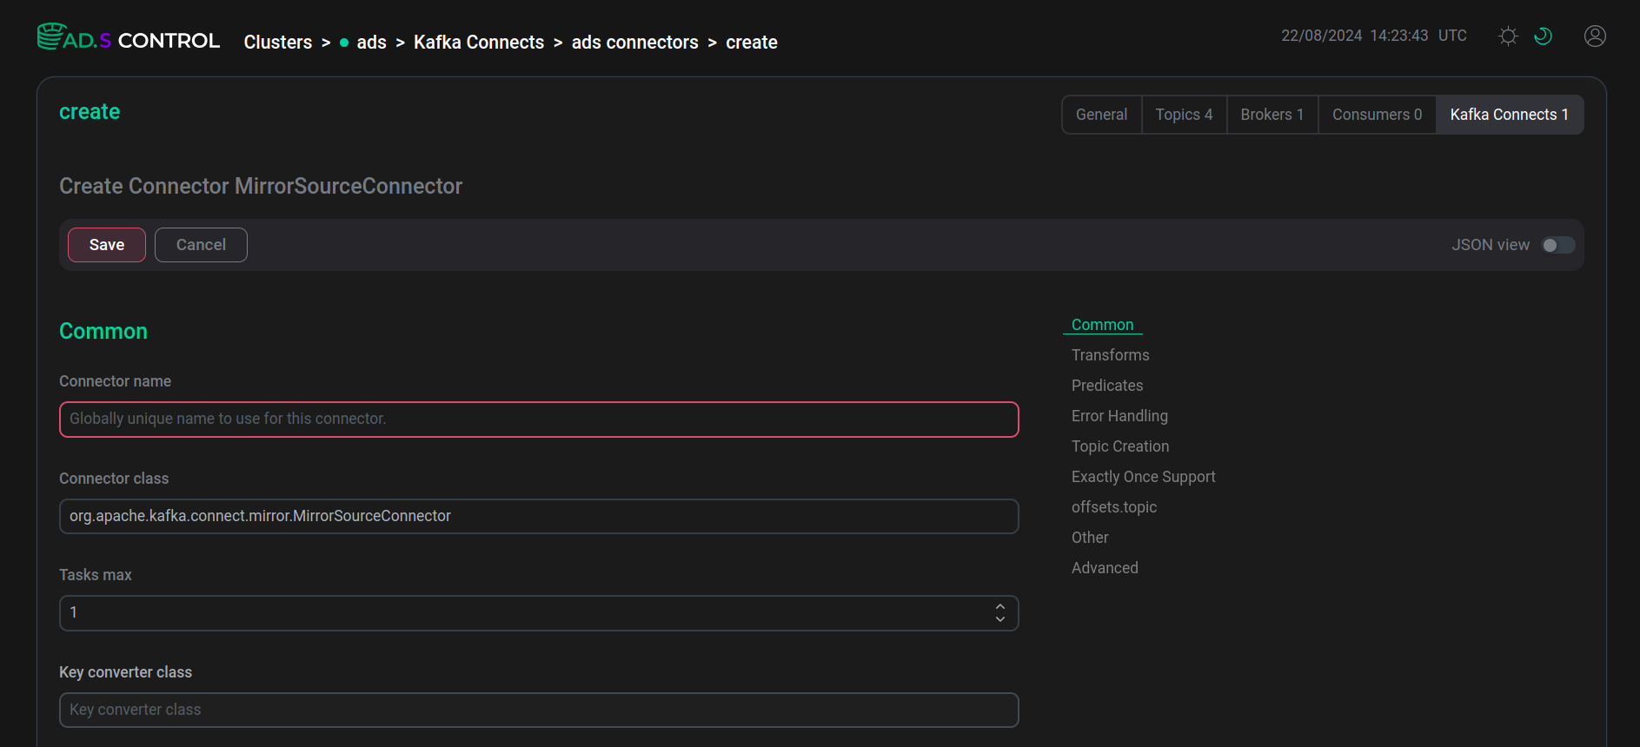The image size is (1640, 747).
Task: Navigate to Exactly Once Support section
Action: (1143, 477)
